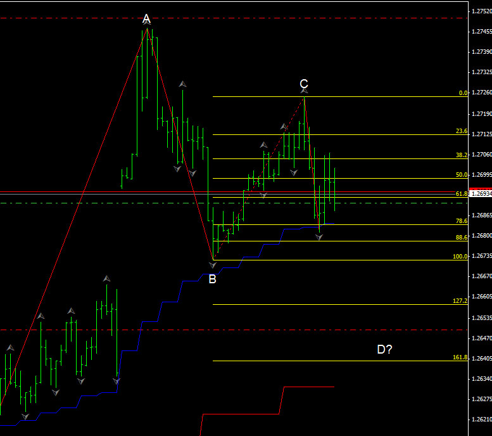492x436 pixels.
Task: Click price scale value 1.27190
Action: pyautogui.click(x=482, y=113)
